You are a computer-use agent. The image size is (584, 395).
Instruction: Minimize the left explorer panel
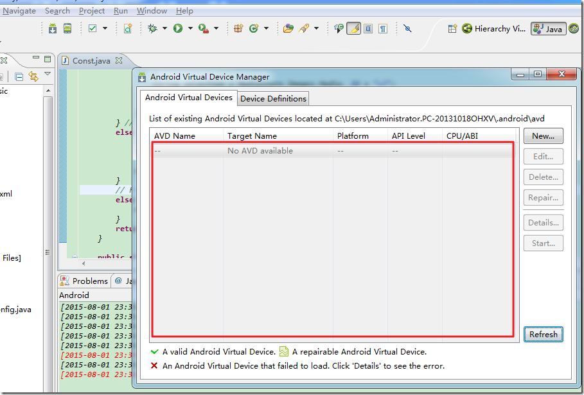(36, 58)
